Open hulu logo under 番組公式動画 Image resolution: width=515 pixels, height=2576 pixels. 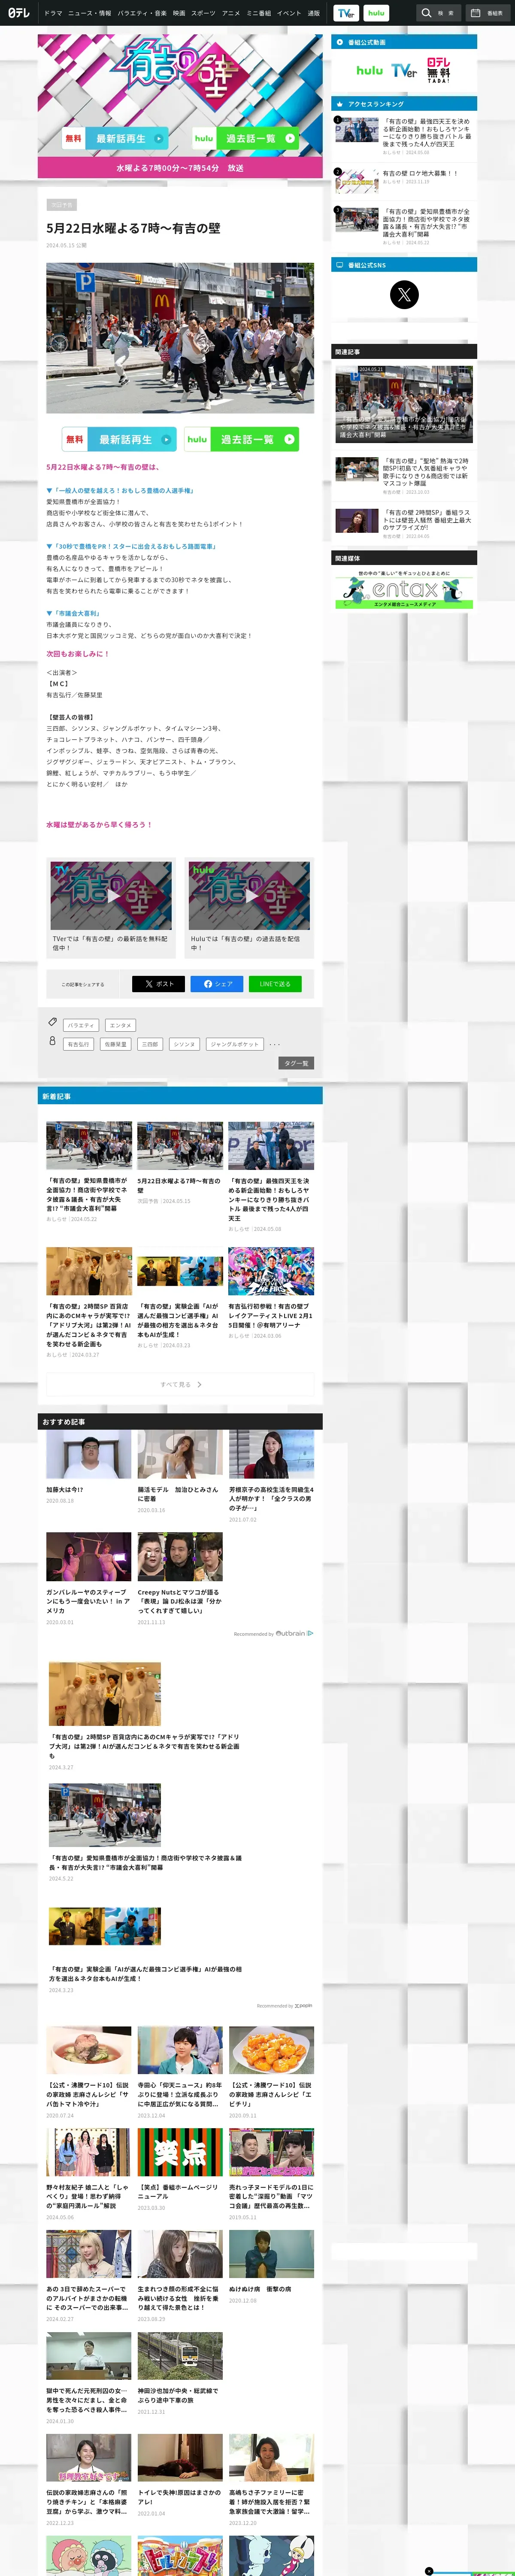pos(370,70)
